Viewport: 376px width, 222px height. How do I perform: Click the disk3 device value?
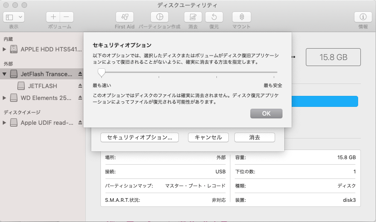pyautogui.click(x=349, y=200)
